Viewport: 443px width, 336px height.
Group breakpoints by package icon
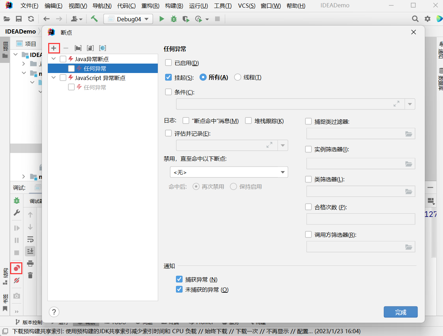tap(78, 48)
